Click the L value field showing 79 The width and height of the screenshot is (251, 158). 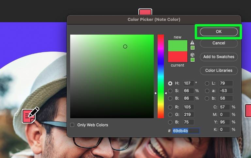pos(226,83)
